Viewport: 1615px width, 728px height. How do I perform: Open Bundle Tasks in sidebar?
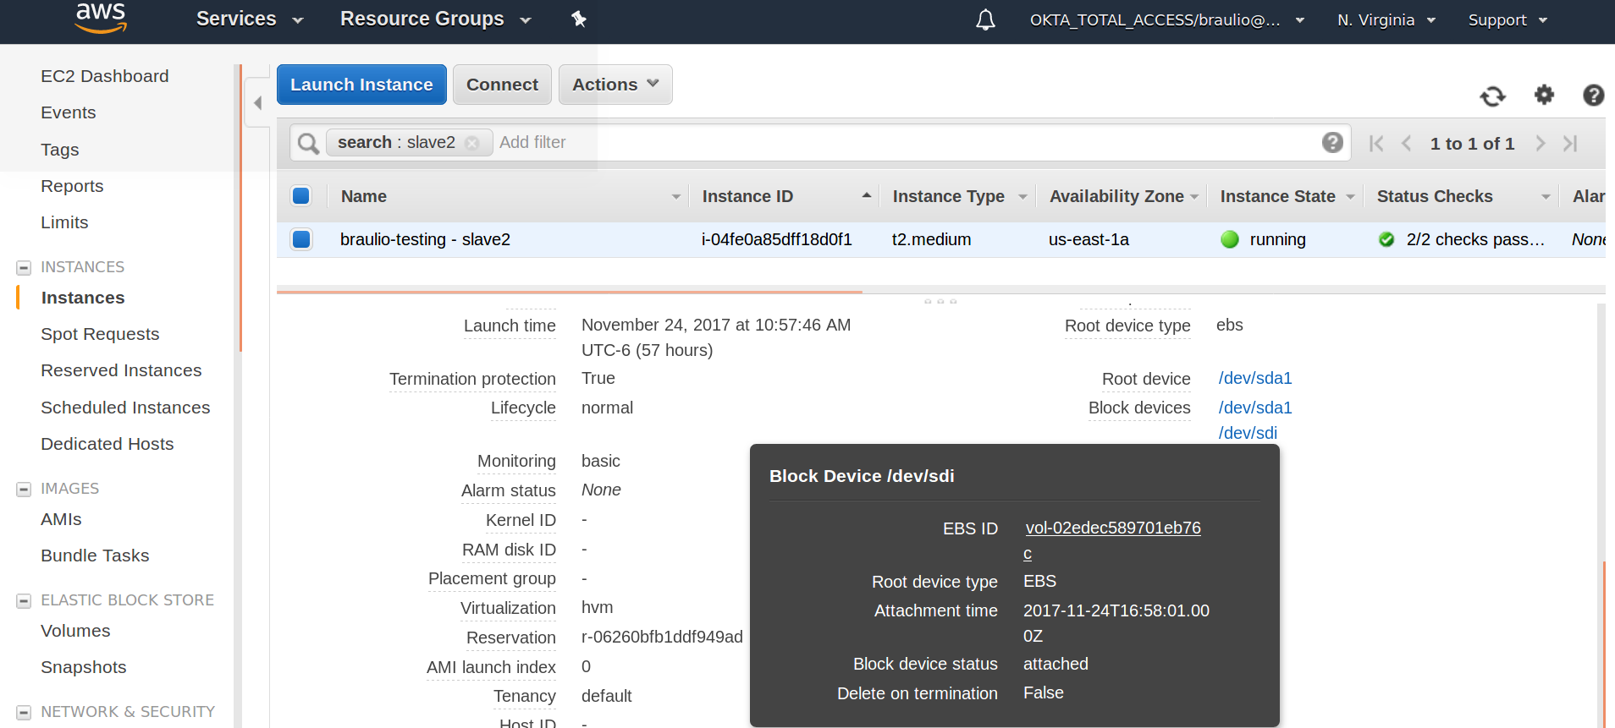pyautogui.click(x=95, y=556)
